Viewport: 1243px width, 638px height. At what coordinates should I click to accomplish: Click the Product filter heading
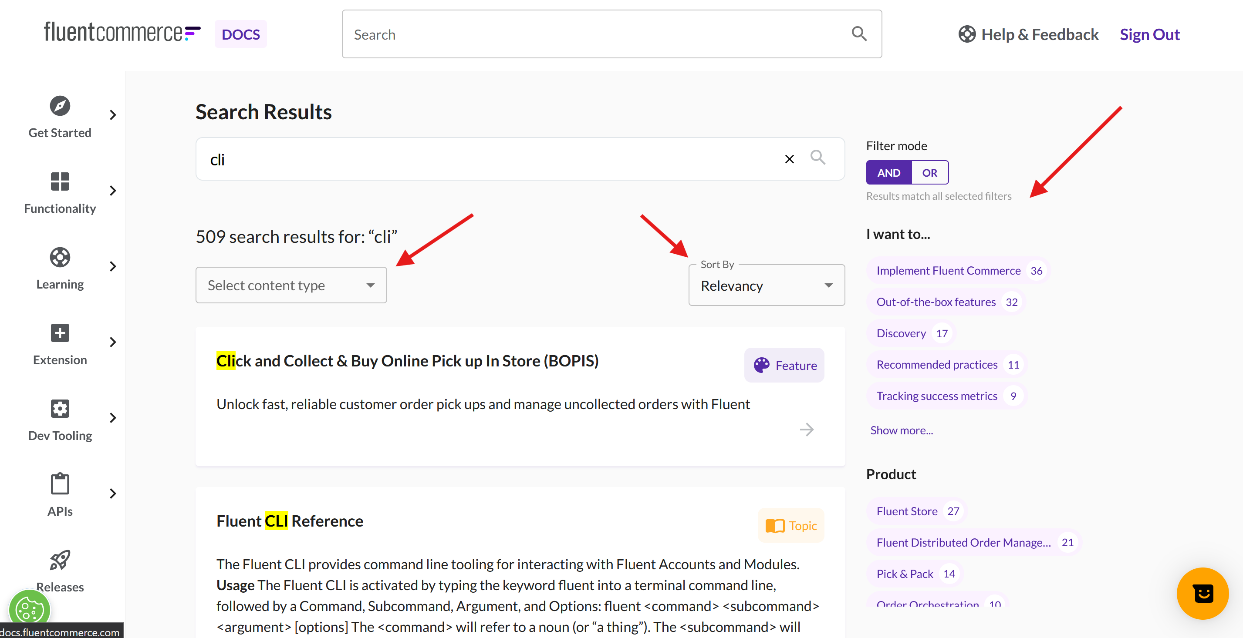[891, 474]
